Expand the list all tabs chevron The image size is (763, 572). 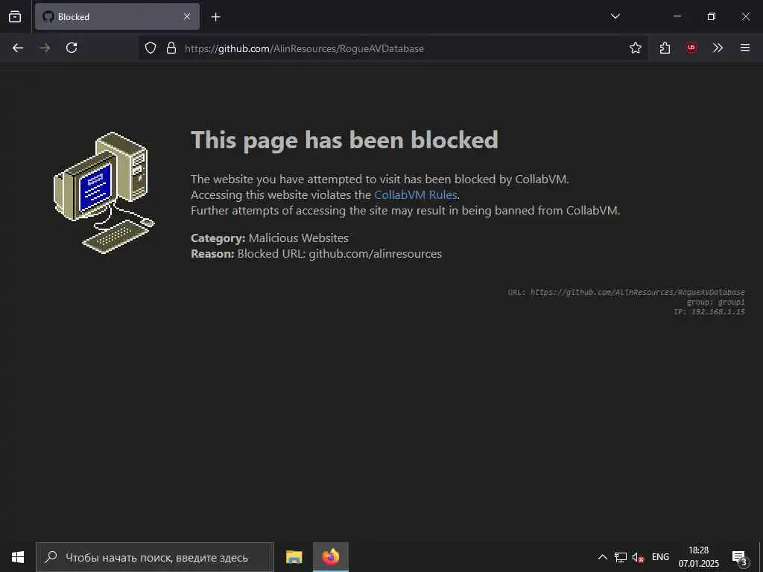[x=615, y=16]
